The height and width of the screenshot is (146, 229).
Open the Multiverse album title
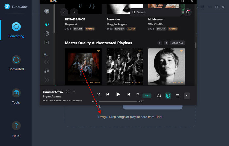pos(155,19)
